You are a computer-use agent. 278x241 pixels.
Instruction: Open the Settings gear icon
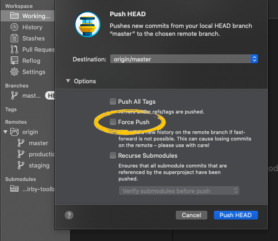coord(14,72)
